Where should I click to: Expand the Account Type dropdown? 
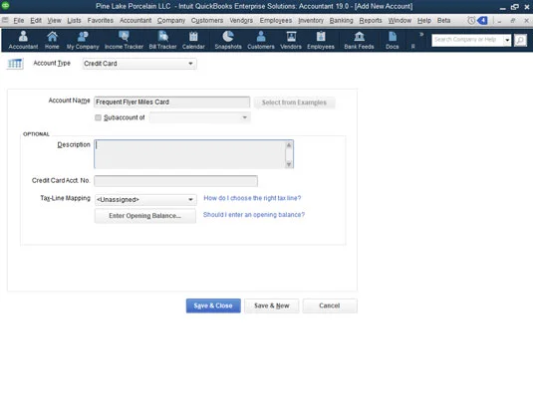(x=190, y=64)
